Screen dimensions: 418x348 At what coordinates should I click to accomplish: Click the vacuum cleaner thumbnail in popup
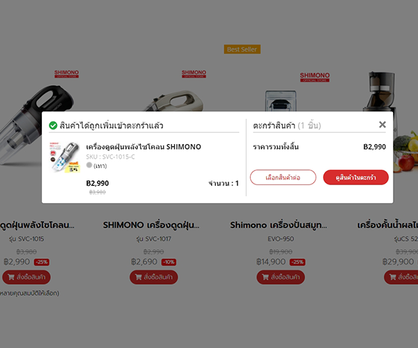coord(65,157)
